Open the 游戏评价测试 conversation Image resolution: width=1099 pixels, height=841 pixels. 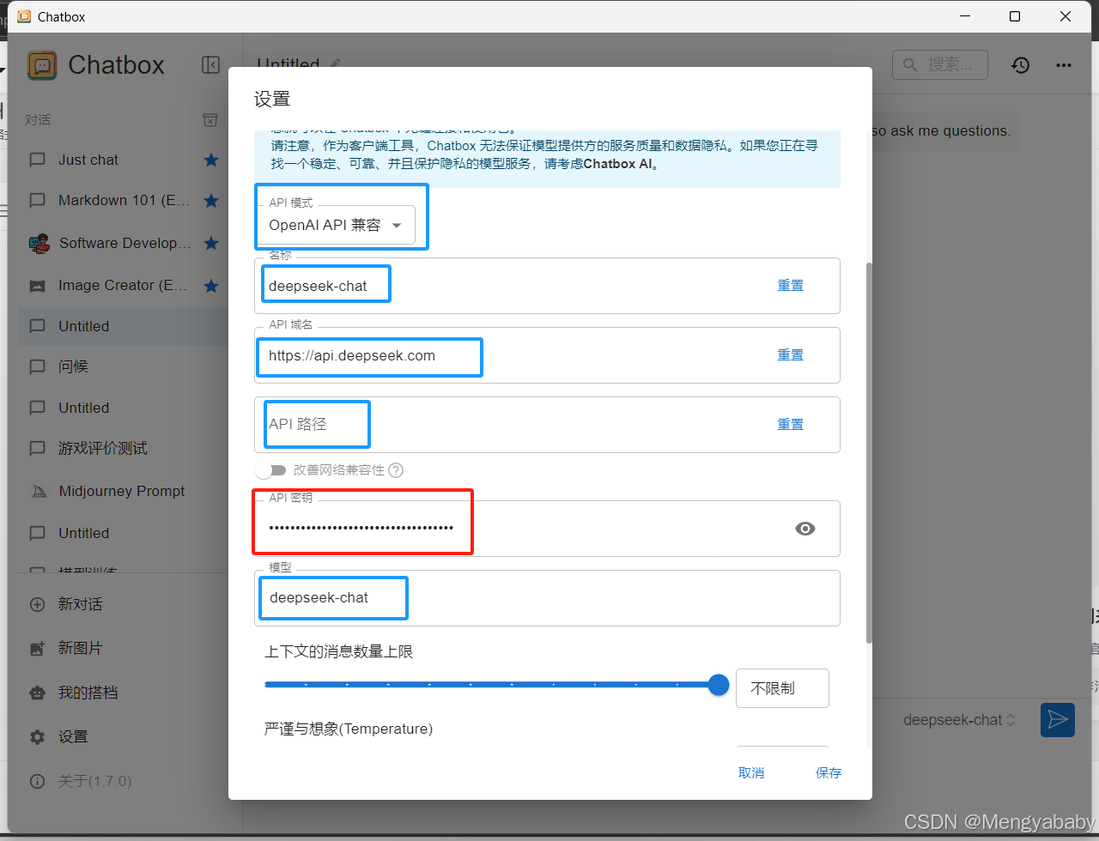pos(124,448)
